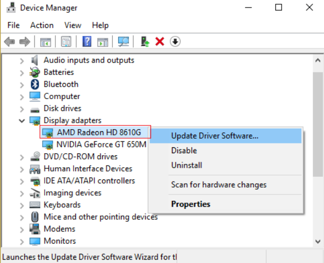Click the Display adapters category icon
Screen dimensions: 324x263
tap(35, 121)
